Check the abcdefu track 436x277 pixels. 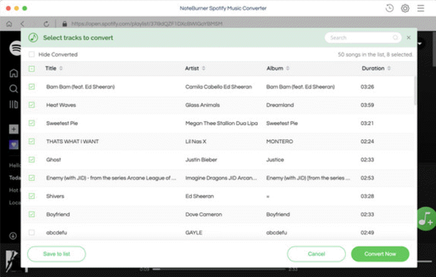click(32, 233)
